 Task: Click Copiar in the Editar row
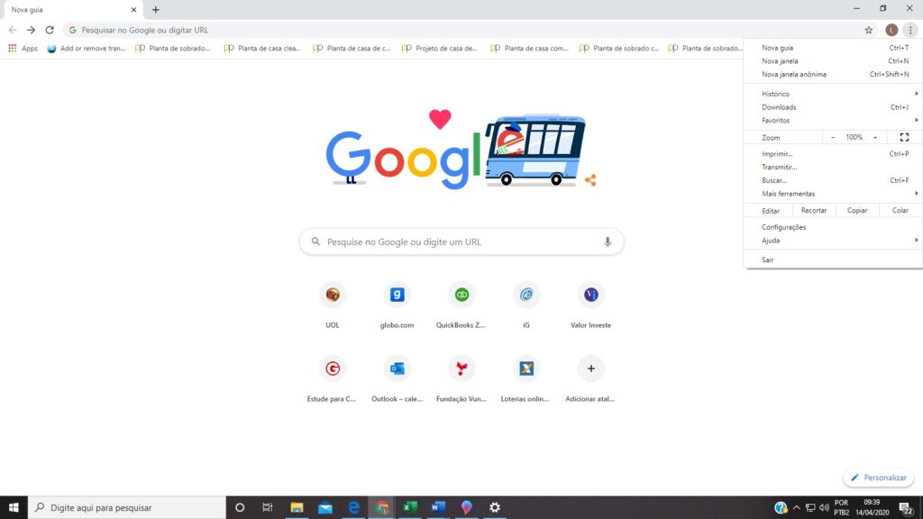click(x=857, y=211)
